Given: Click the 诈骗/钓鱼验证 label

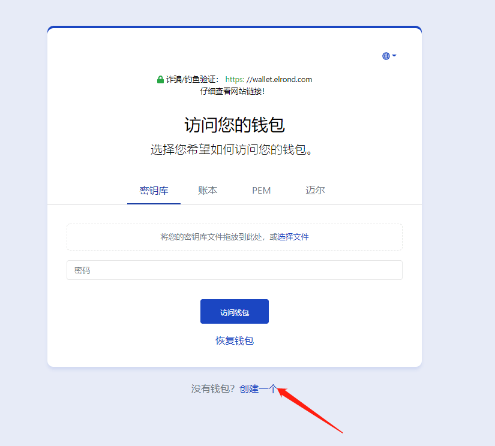Looking at the screenshot, I should [192, 80].
